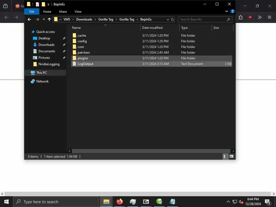This screenshot has width=276, height=207.
Task: Open File Explorer taskbar icon
Action: (106, 202)
